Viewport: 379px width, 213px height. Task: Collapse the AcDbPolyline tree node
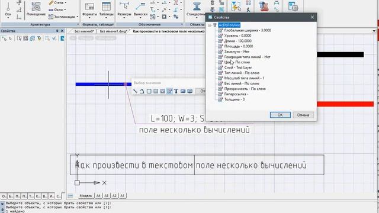point(210,25)
